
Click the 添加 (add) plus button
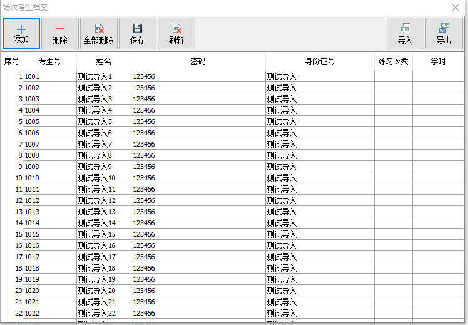coord(21,33)
